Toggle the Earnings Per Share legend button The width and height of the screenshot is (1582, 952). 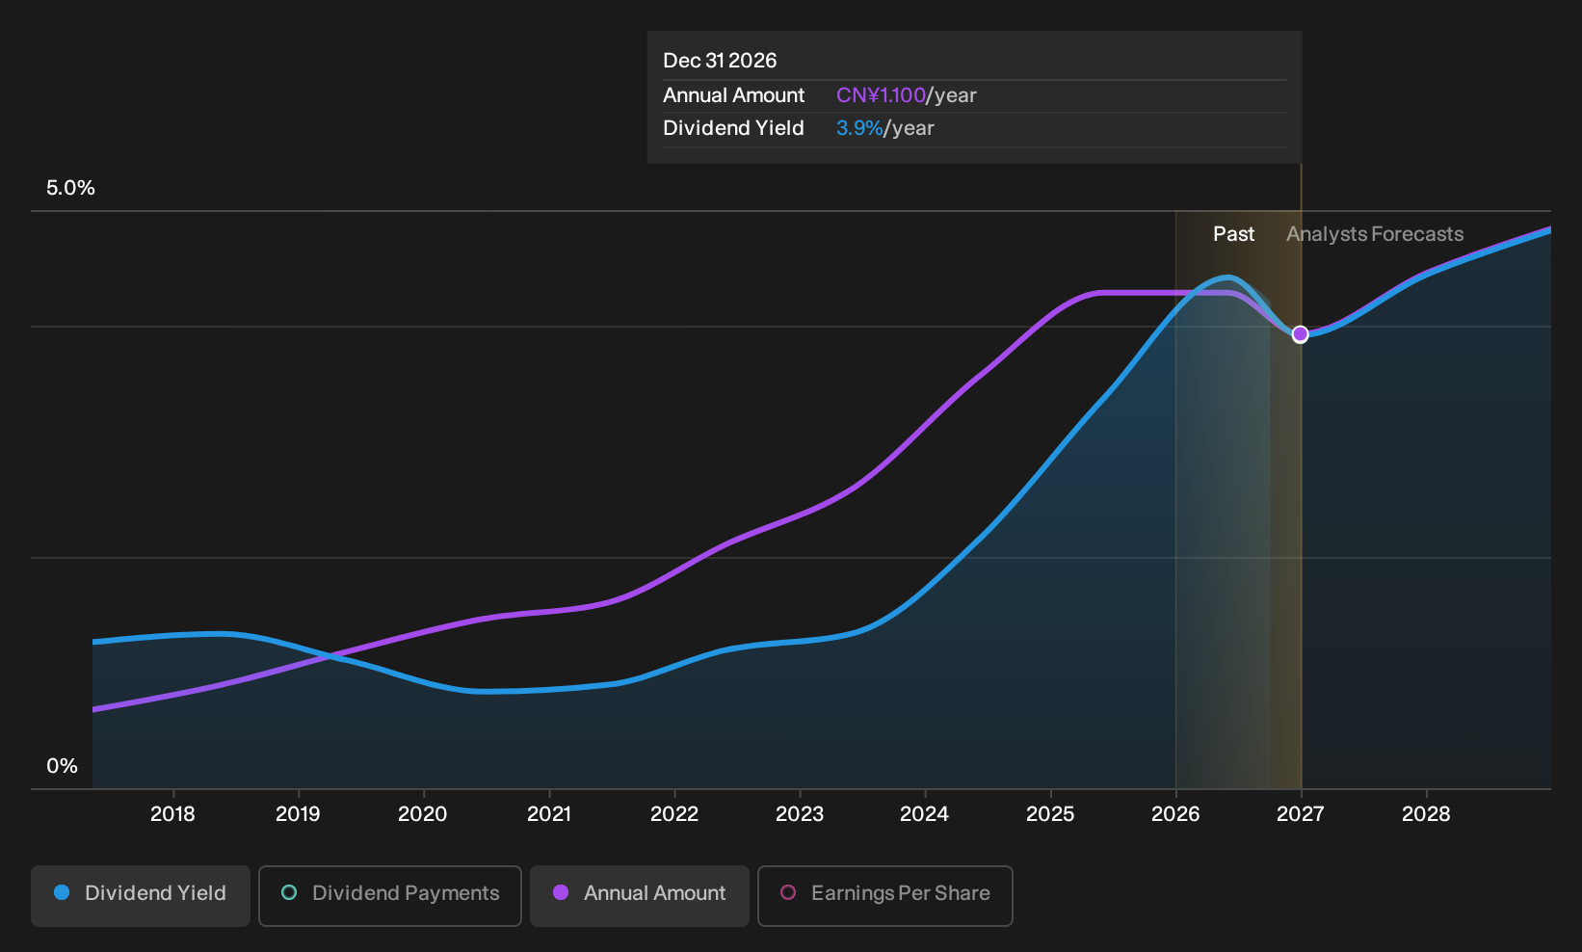[x=885, y=895]
